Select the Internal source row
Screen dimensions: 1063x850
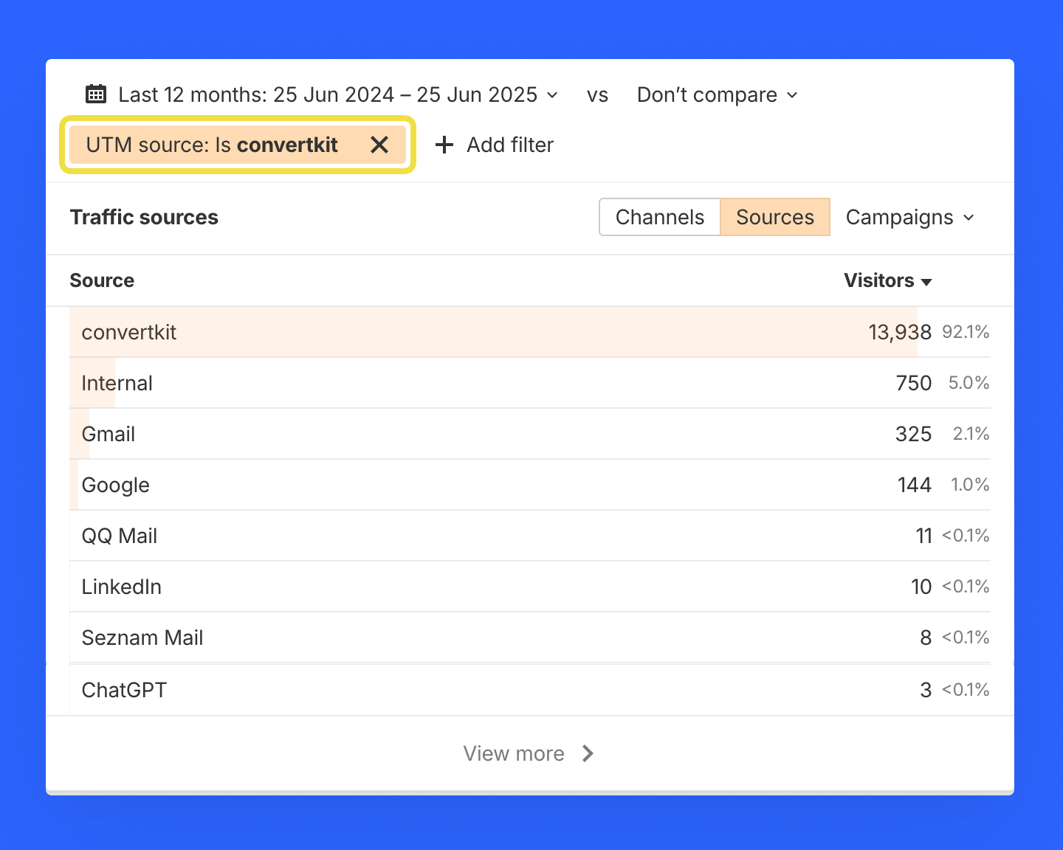[530, 383]
